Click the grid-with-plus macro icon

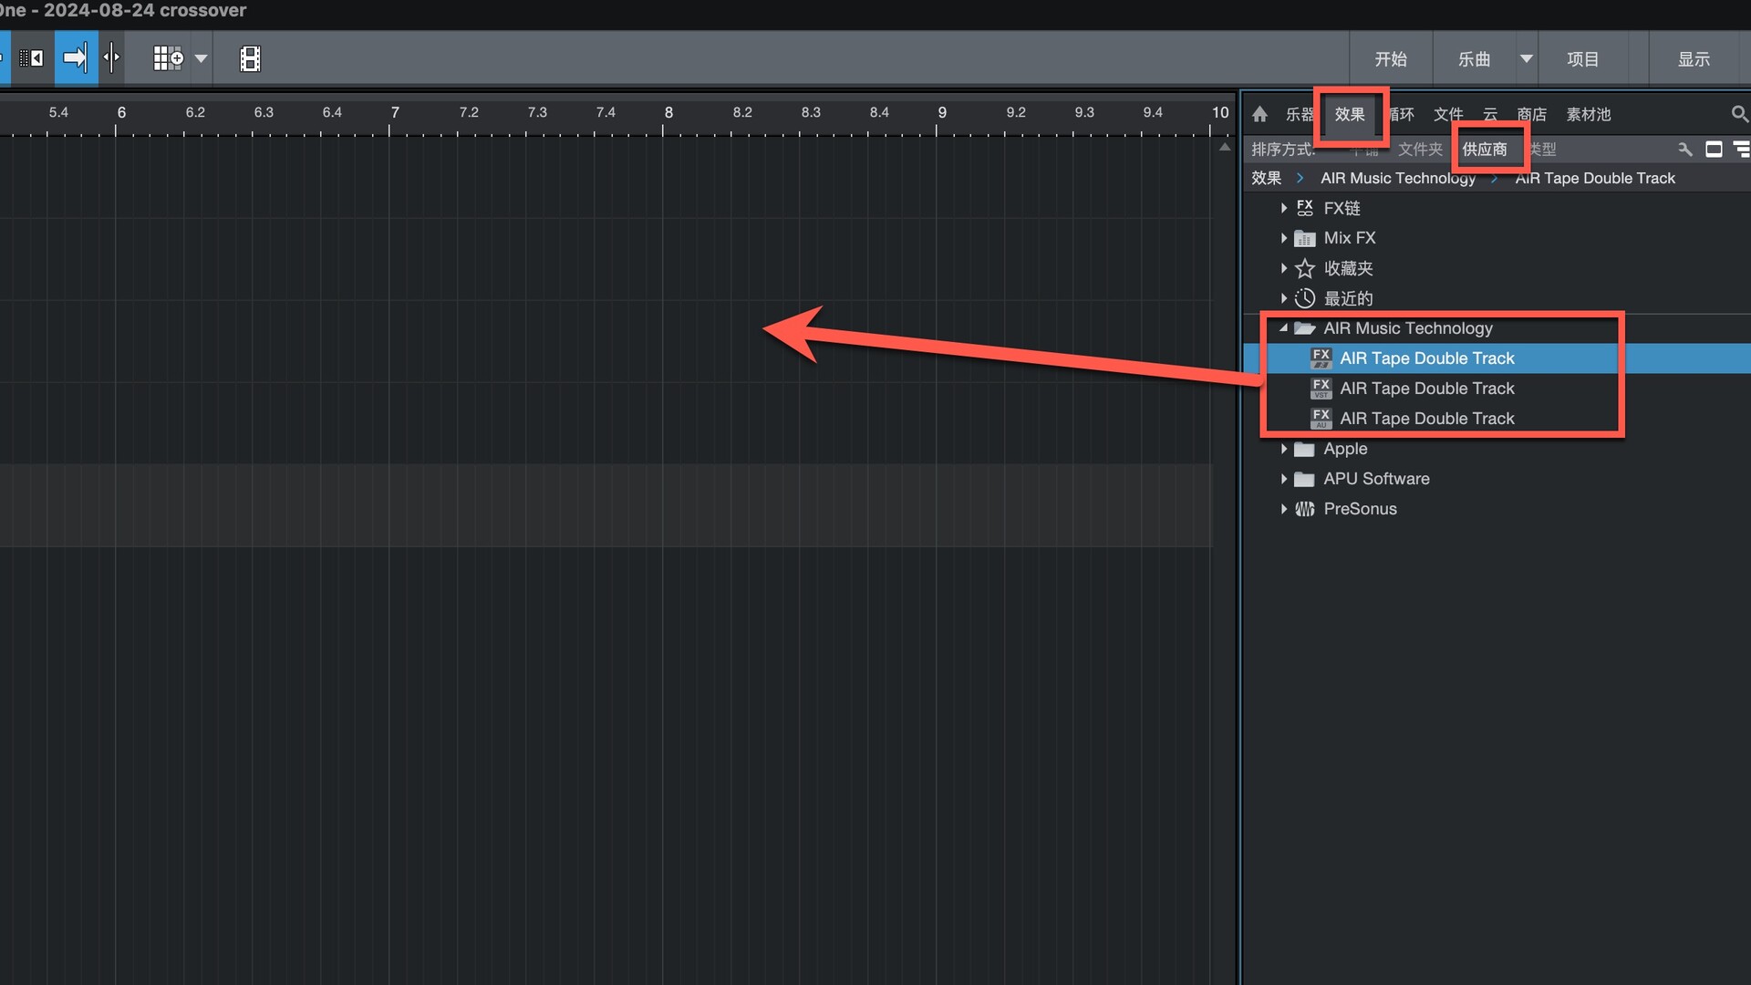pyautogui.click(x=168, y=58)
